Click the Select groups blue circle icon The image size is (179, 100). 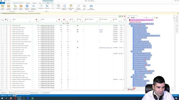pyautogui.click(x=27, y=6)
